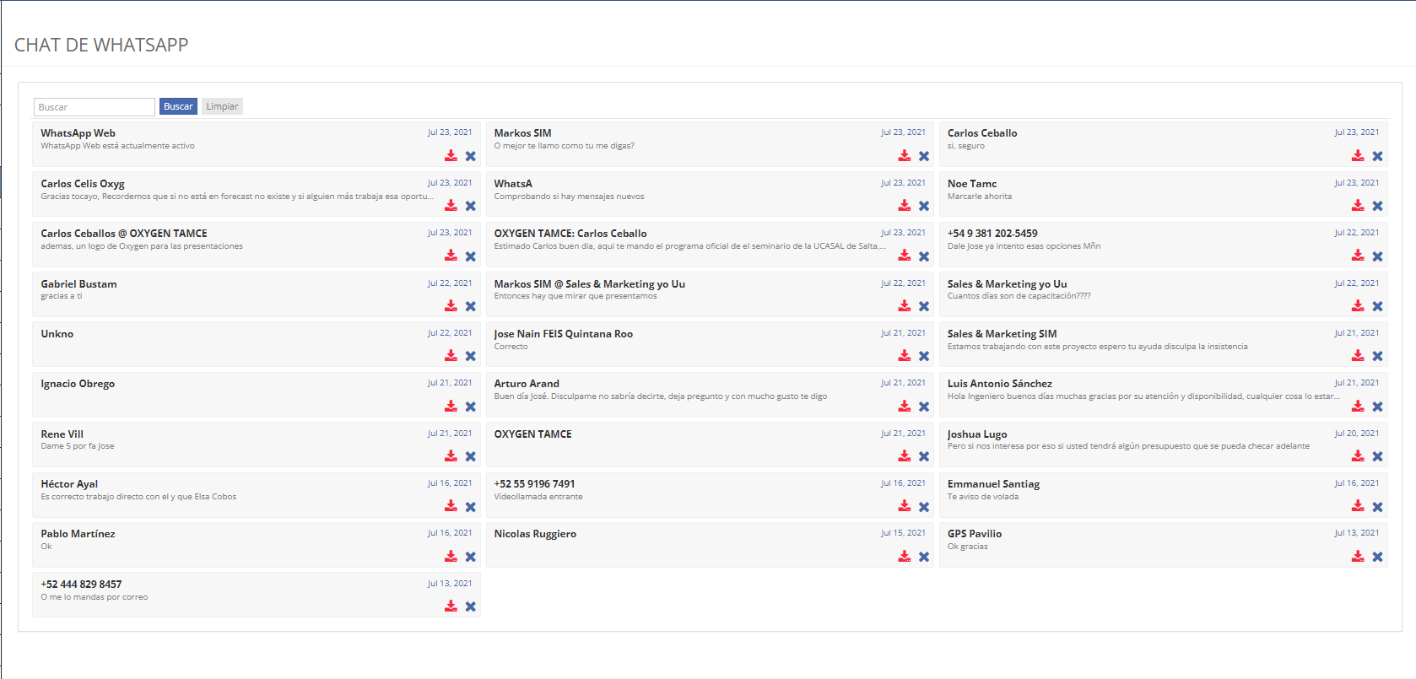This screenshot has height=679, width=1416.
Task: Delete the Joshua Lugo chat
Action: 1377,456
